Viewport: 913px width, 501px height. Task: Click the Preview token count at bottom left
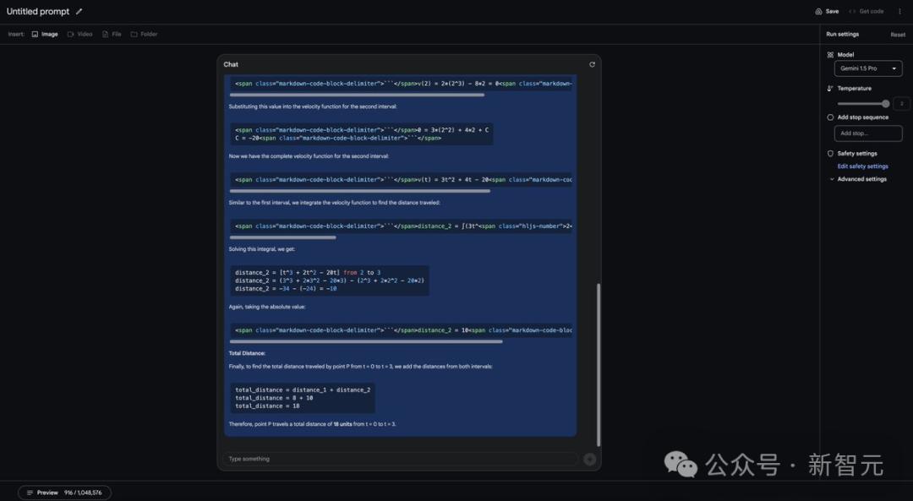coord(64,493)
